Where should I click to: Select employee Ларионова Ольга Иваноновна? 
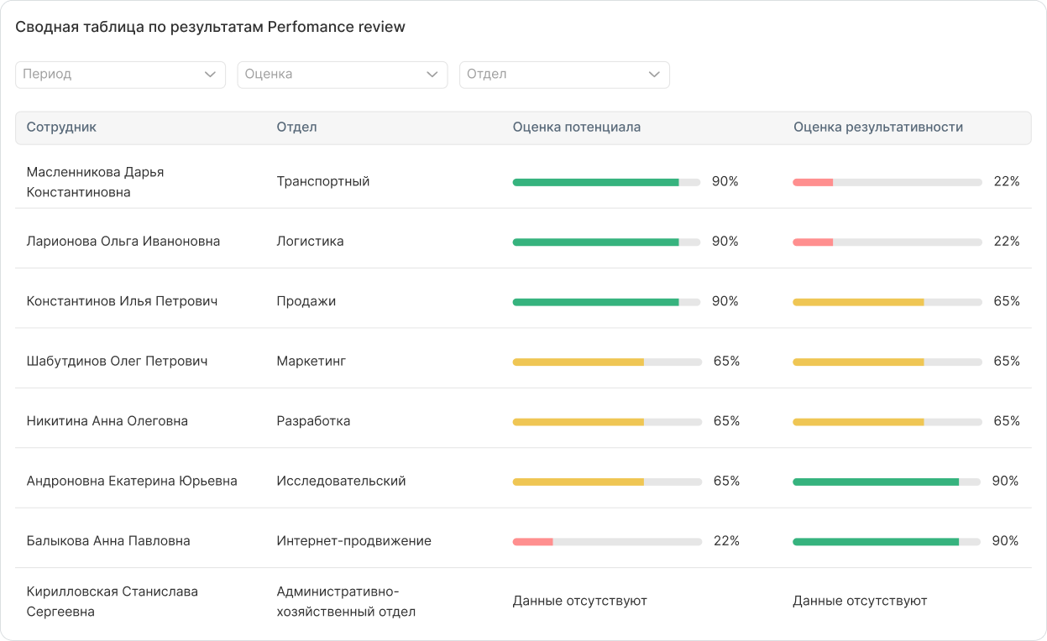tap(123, 242)
